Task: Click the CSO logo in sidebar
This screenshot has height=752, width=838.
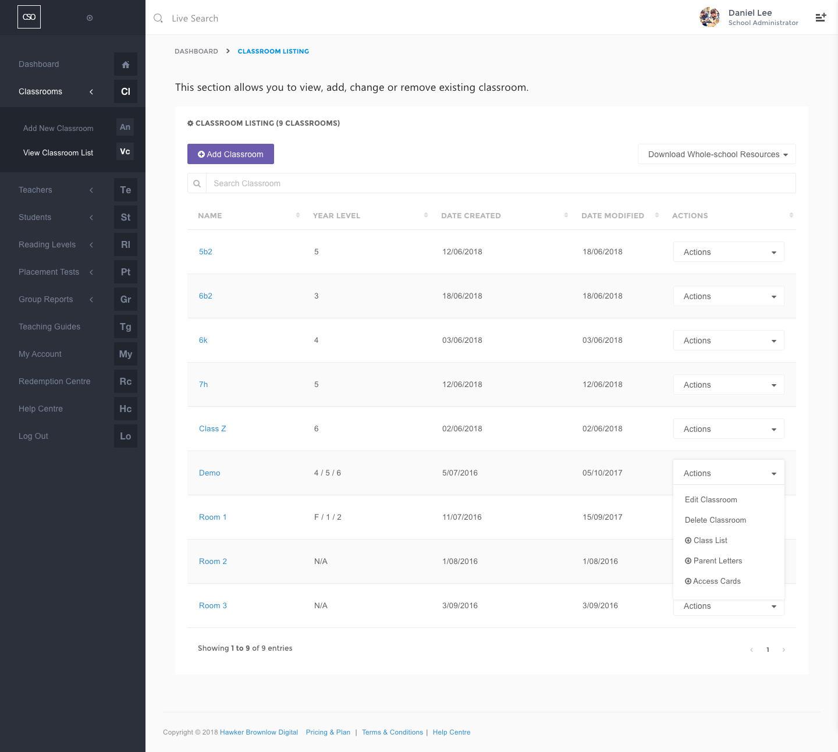Action: tap(29, 17)
